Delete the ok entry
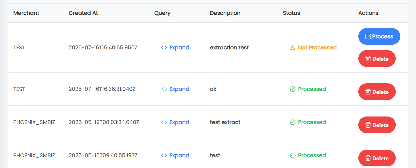The height and width of the screenshot is (168, 416). 377,92
